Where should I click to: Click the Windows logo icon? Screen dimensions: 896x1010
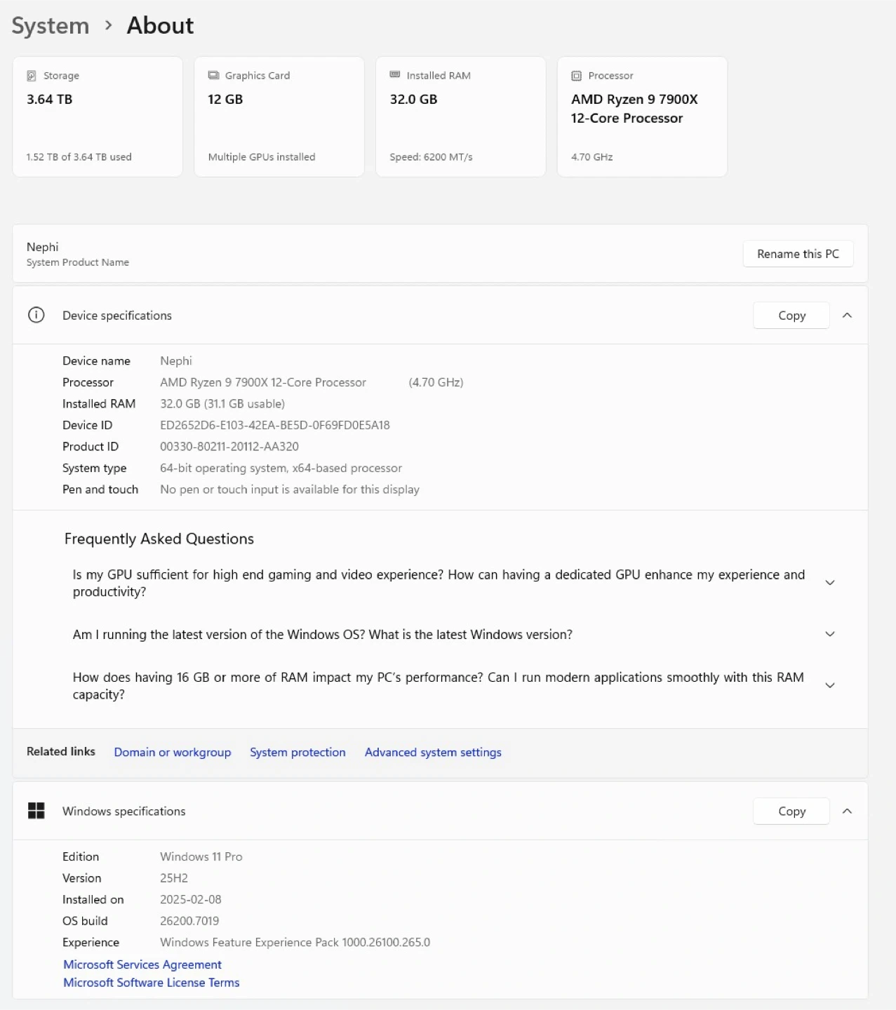coord(36,811)
